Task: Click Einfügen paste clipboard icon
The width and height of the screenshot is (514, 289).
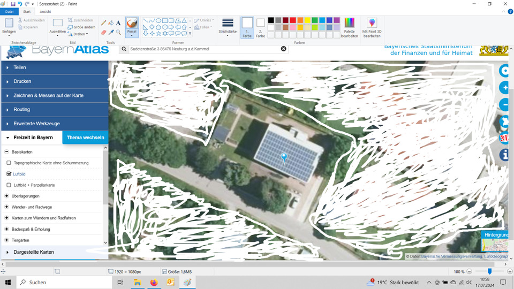Action: coord(9,24)
